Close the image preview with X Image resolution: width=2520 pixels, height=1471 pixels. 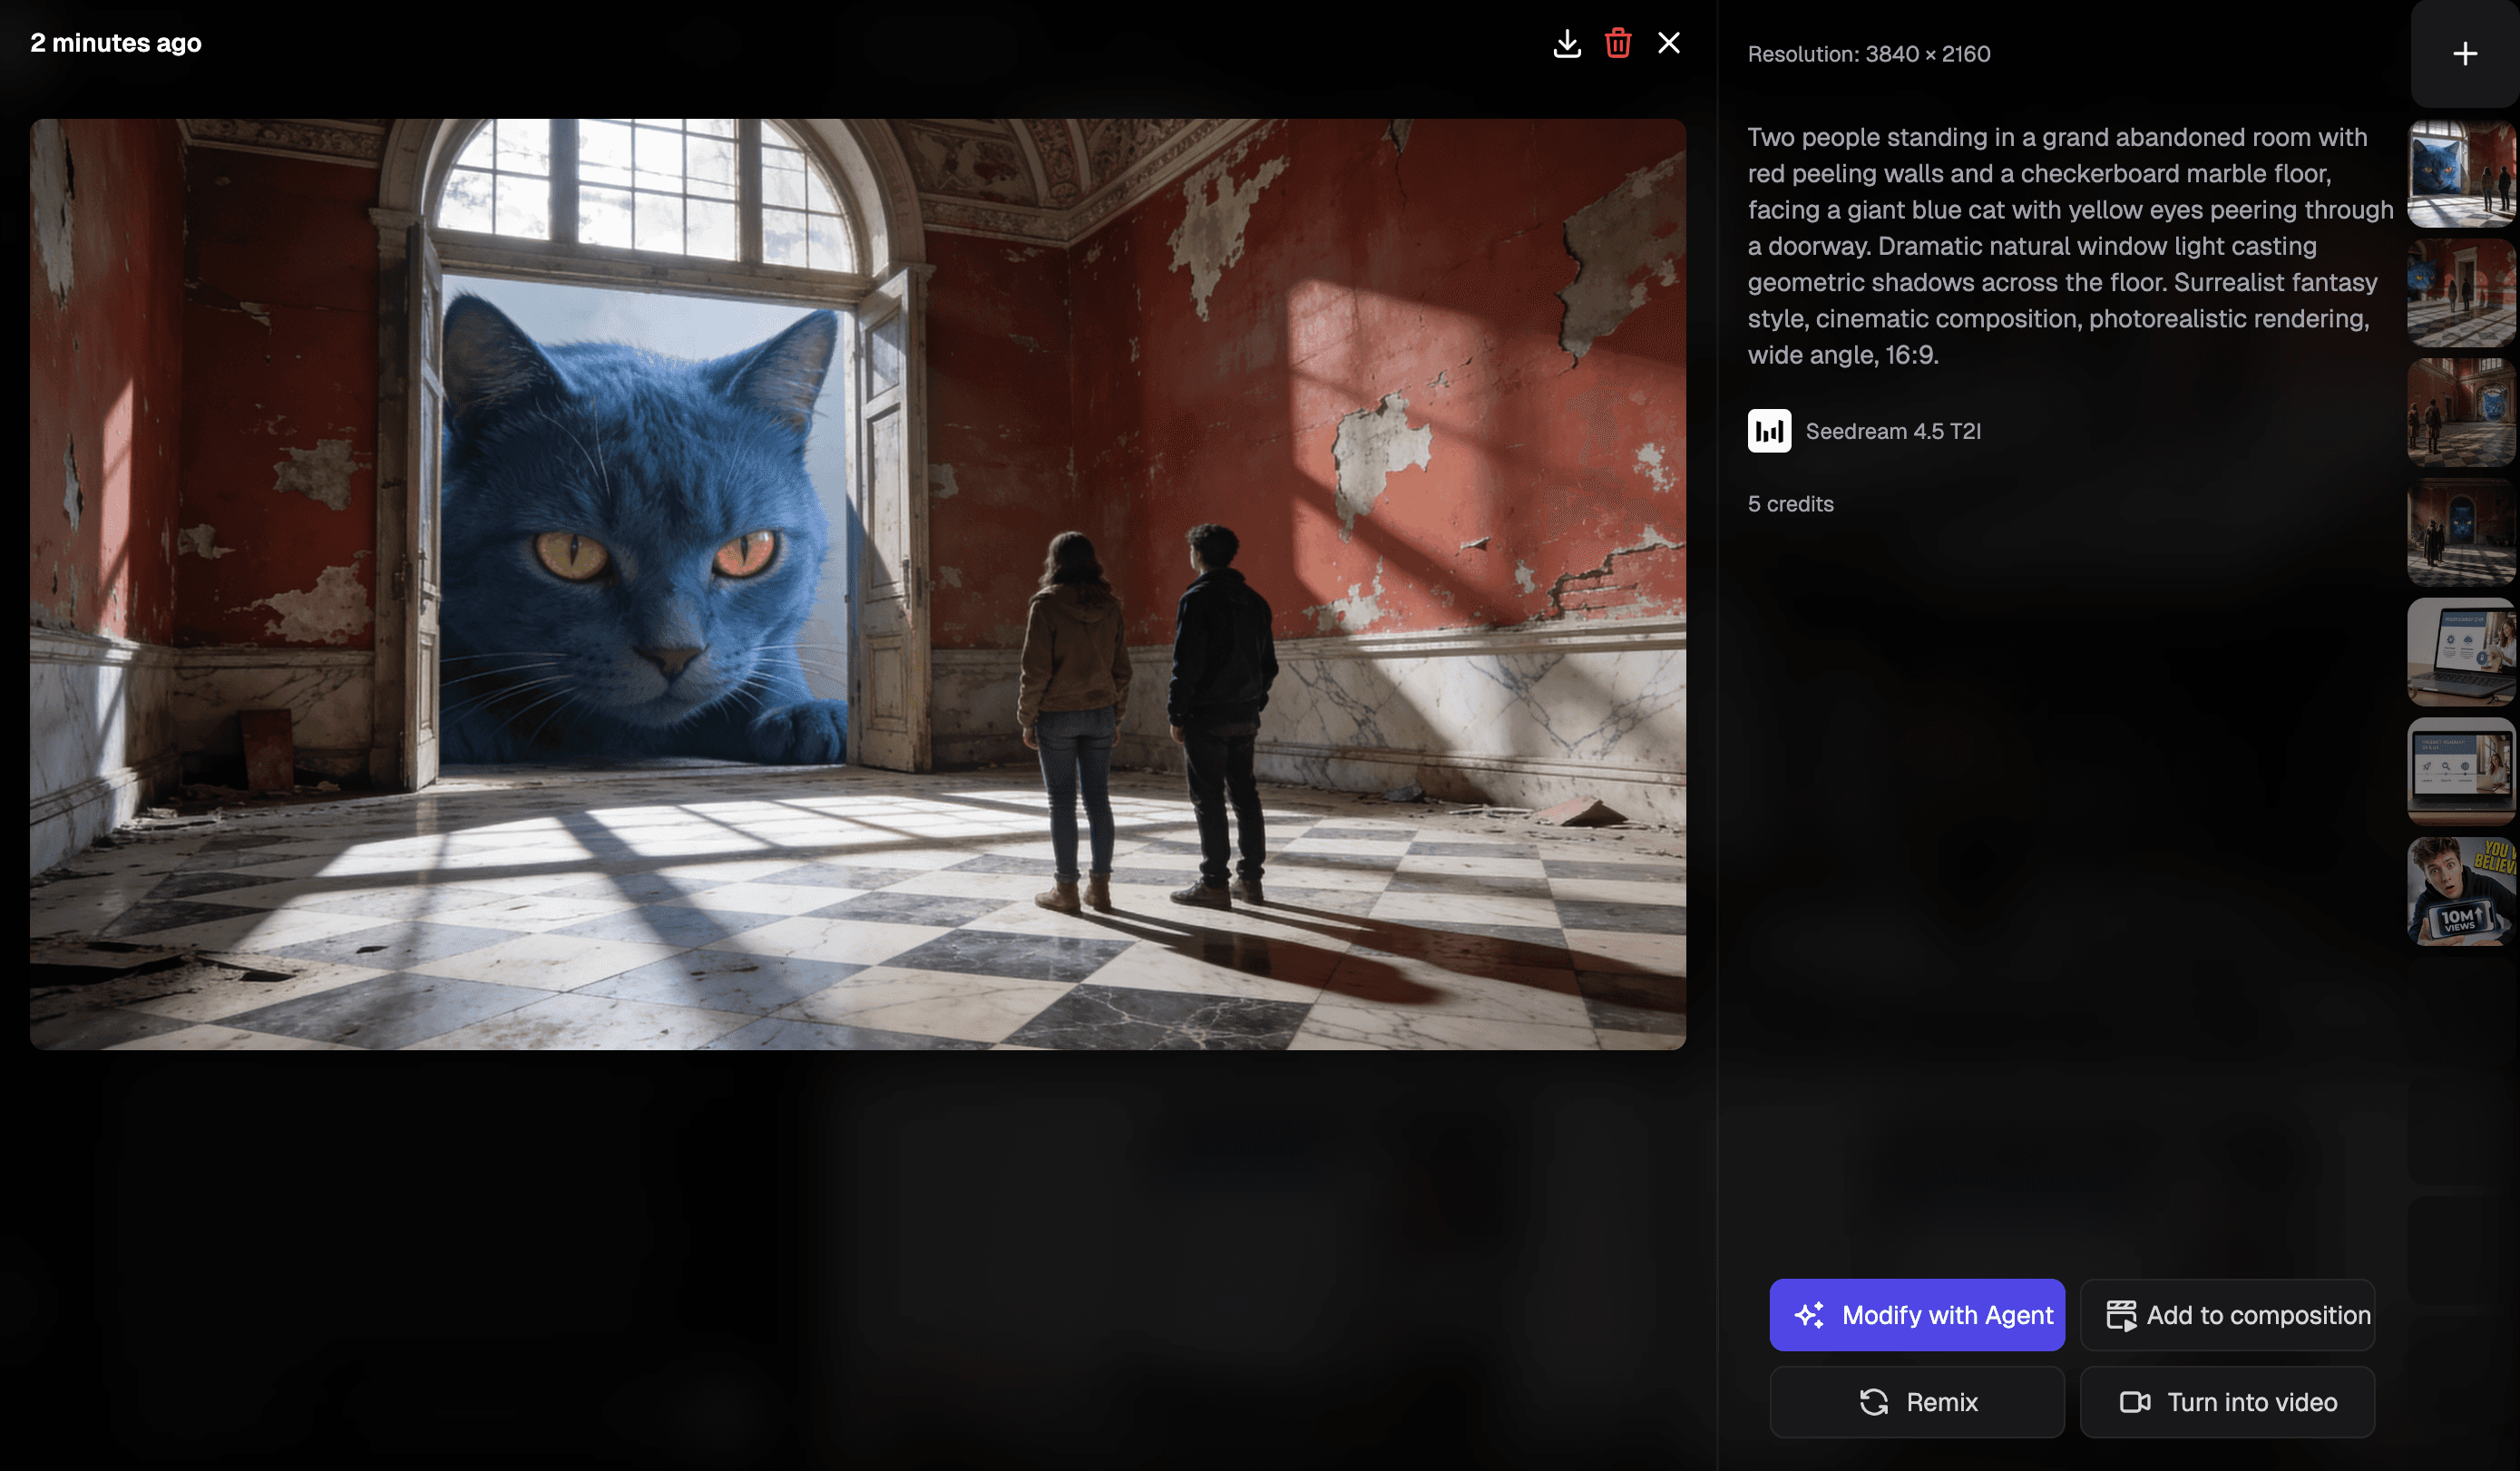point(1668,43)
